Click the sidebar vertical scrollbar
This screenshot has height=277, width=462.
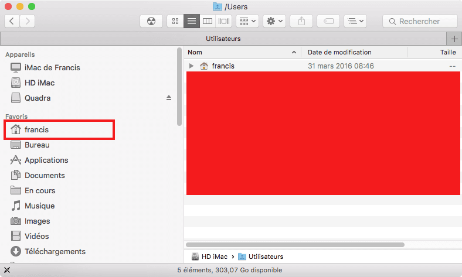[179, 87]
